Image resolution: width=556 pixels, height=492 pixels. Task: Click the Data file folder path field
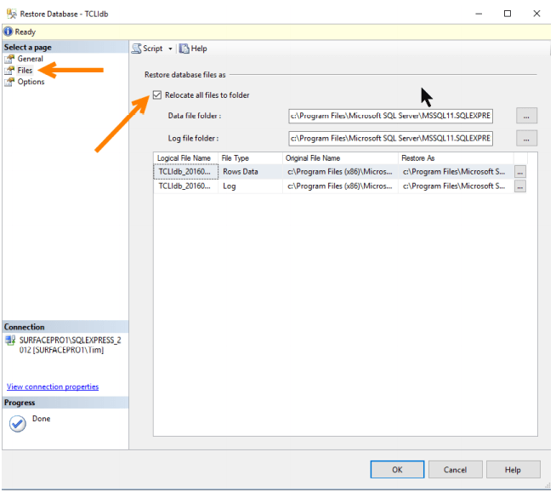(390, 116)
